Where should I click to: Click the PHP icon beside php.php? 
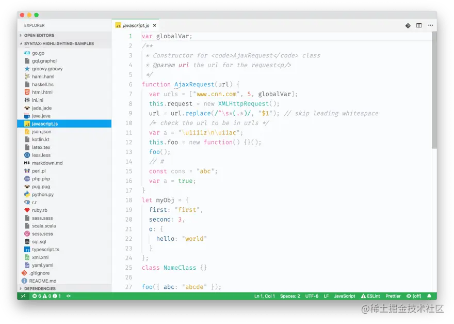point(27,179)
